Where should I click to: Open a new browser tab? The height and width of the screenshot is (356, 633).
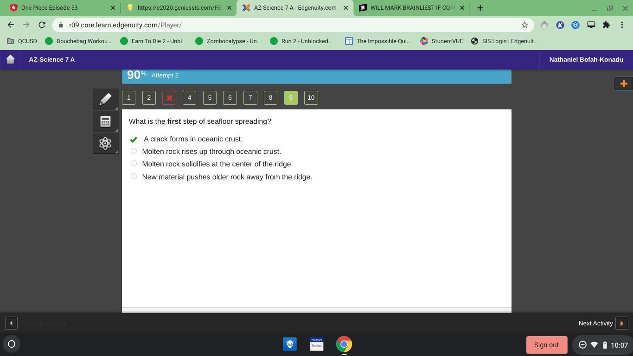(x=480, y=8)
